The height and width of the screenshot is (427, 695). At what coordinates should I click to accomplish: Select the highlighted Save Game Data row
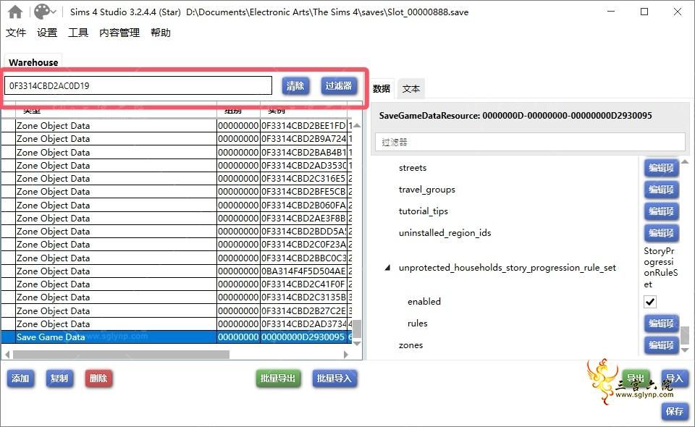177,337
